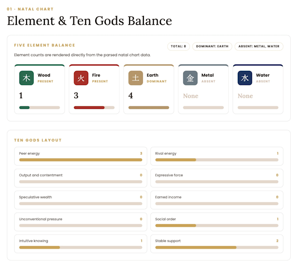Viewport: 301px width, 280px height.
Task: Click the tan Earth element icon
Action: coord(136,78)
